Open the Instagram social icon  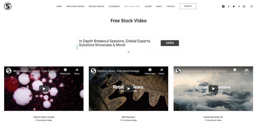click(x=244, y=6)
